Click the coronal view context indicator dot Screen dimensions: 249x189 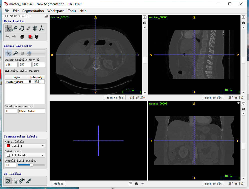pos(238,103)
